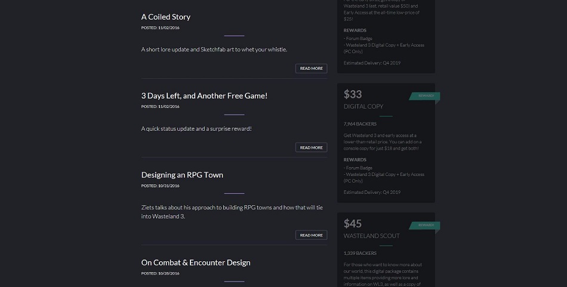The image size is (567, 287).
Task: Open the "Designing an RPG Town" update
Action: coord(182,175)
